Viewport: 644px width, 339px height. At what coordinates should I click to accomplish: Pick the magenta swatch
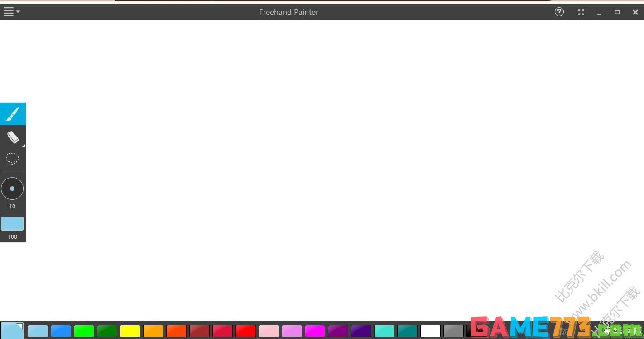(x=315, y=331)
